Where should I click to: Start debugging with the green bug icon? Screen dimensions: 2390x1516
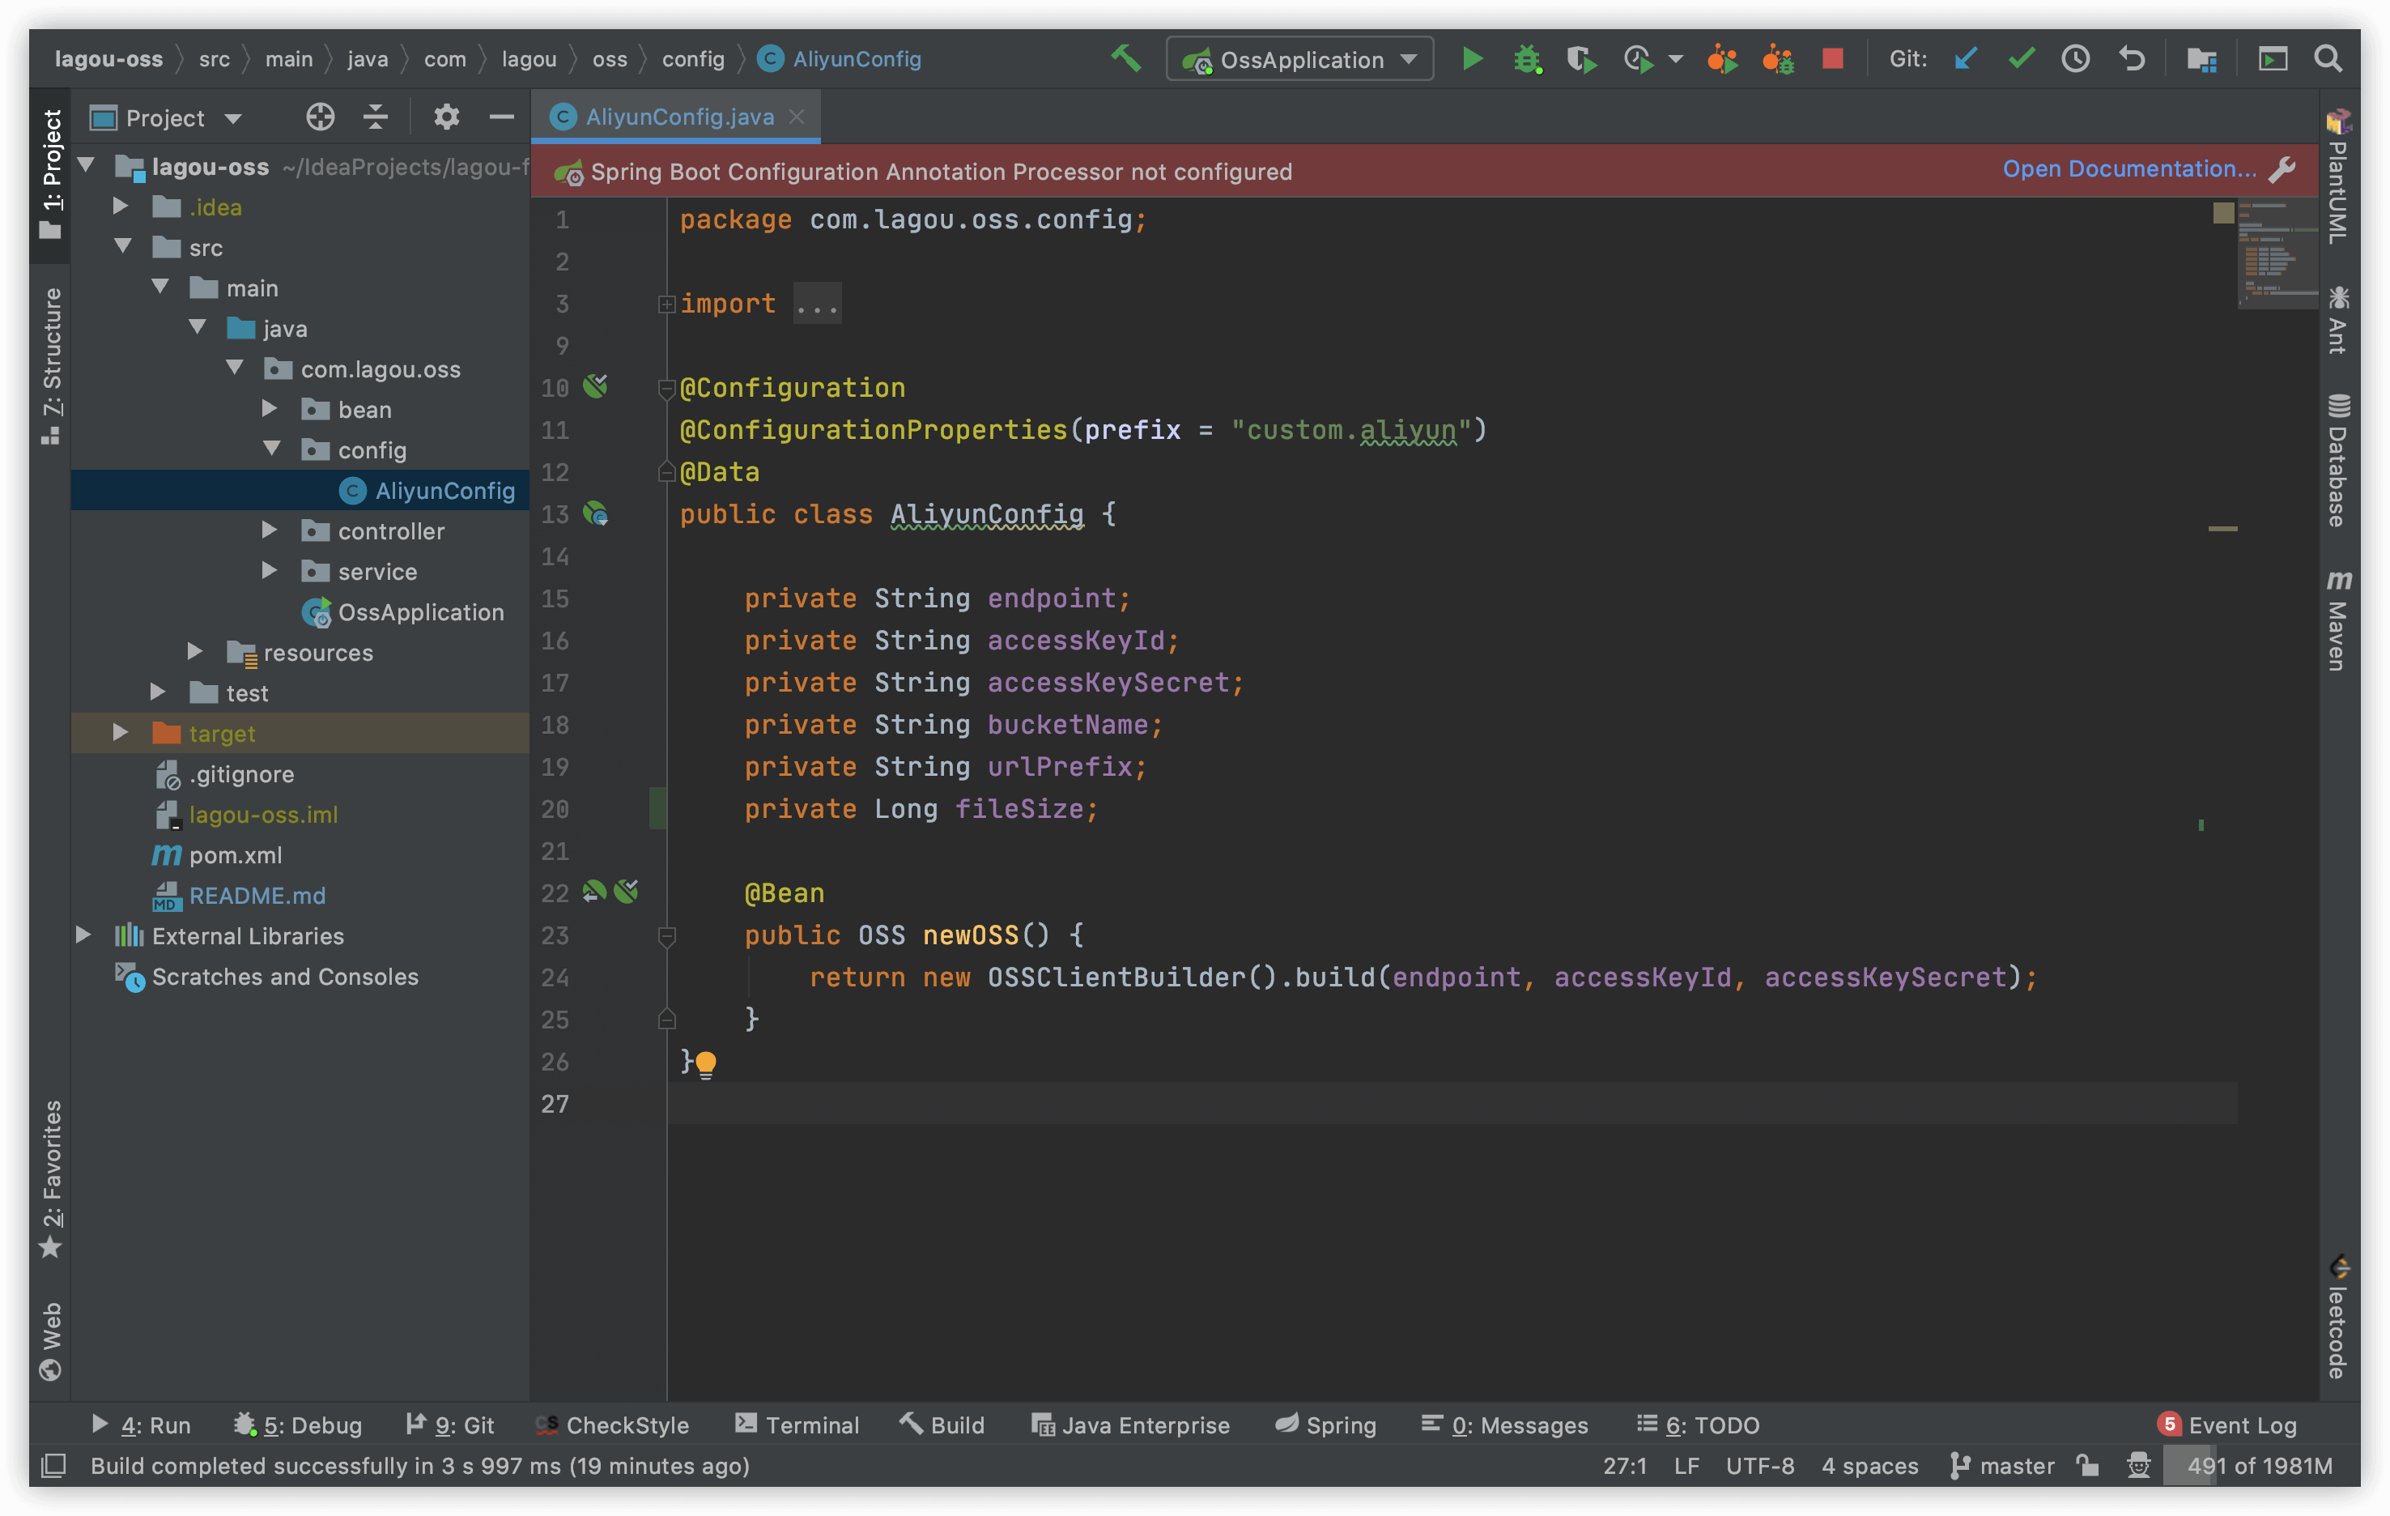tap(1528, 60)
